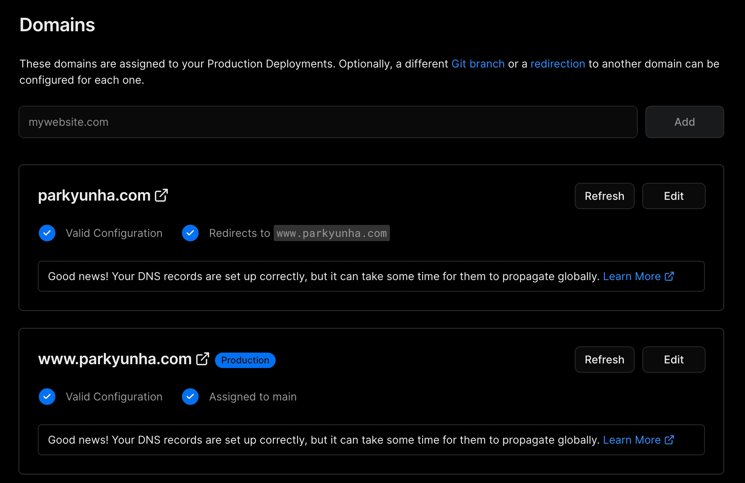The width and height of the screenshot is (745, 483).
Task: Open Learn More link in second domain card
Action: coord(632,440)
